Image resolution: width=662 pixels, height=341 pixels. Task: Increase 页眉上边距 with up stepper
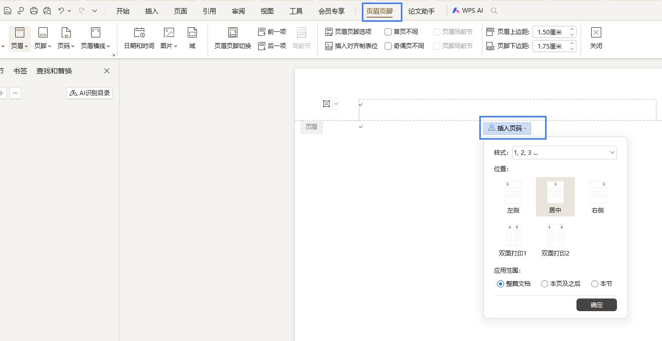coord(572,29)
